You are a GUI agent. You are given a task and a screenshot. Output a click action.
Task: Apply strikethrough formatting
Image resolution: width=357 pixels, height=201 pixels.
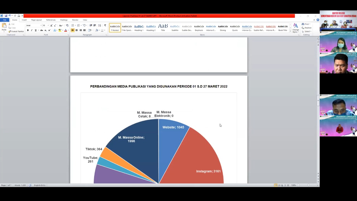42,30
